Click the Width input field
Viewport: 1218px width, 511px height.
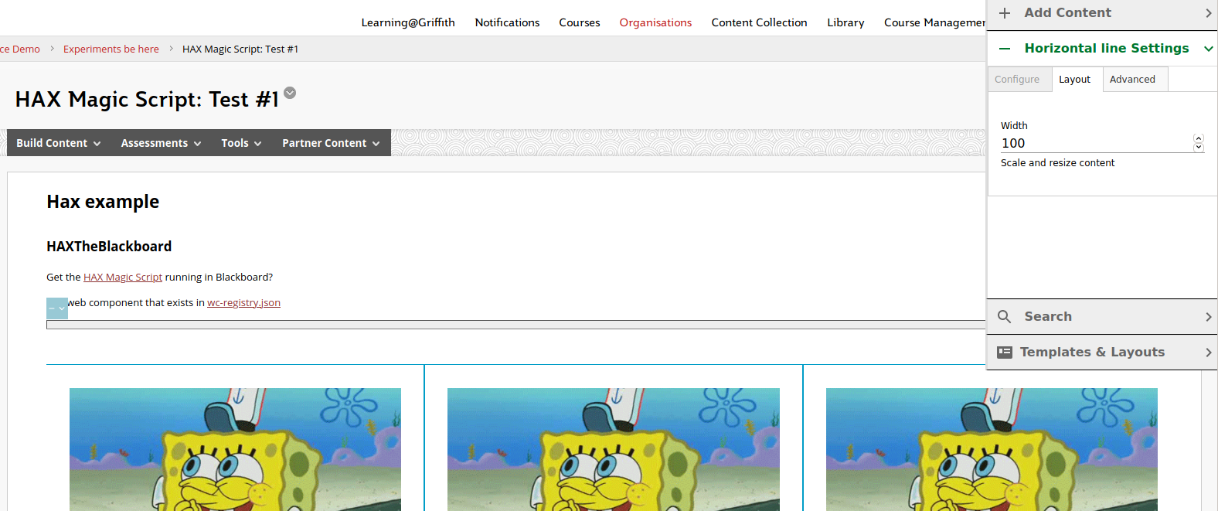1094,144
